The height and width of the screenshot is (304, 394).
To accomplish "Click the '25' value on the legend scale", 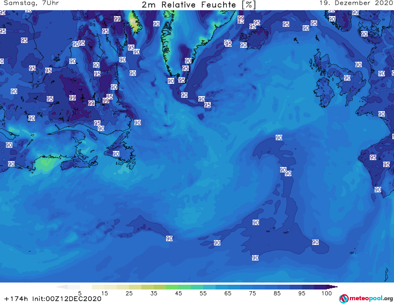I will [x=129, y=293].
